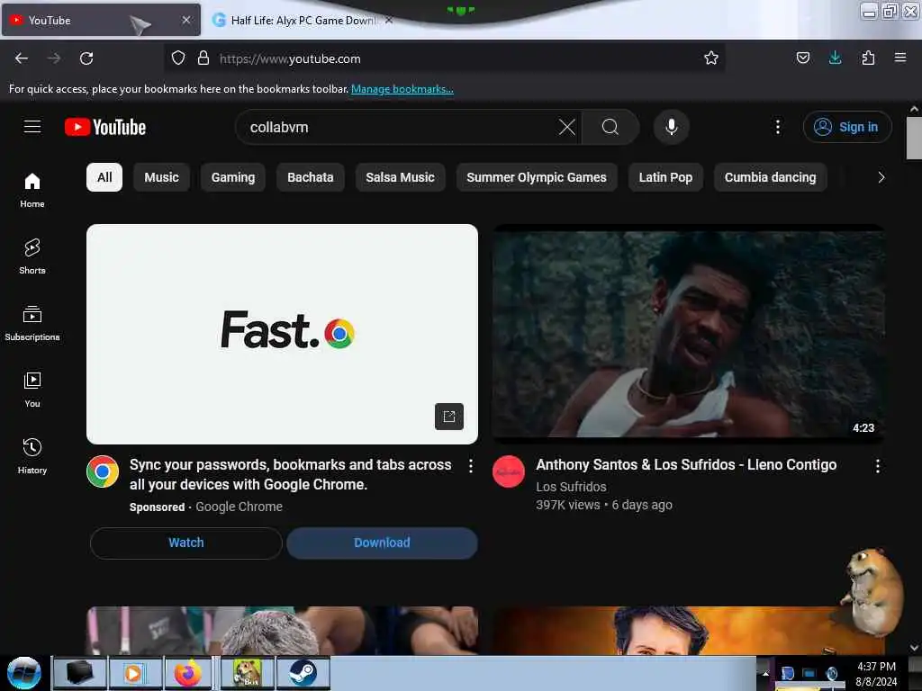This screenshot has height=691, width=922.
Task: Open the Pocket save icon
Action: pyautogui.click(x=802, y=58)
